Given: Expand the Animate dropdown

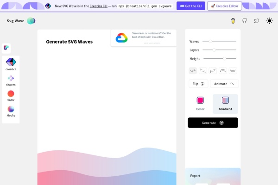Looking at the screenshot, I should [x=224, y=84].
